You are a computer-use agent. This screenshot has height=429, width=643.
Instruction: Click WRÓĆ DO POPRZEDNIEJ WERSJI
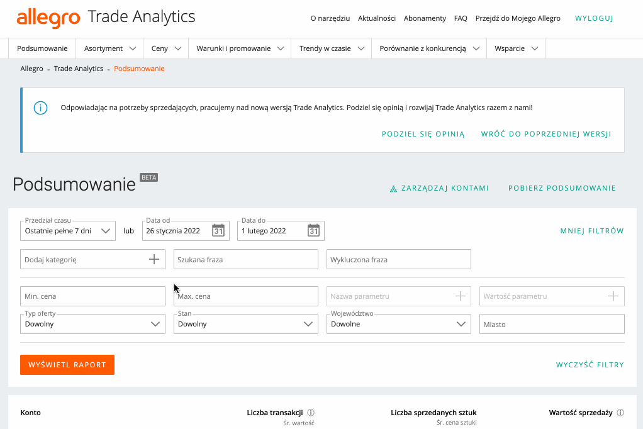click(546, 134)
